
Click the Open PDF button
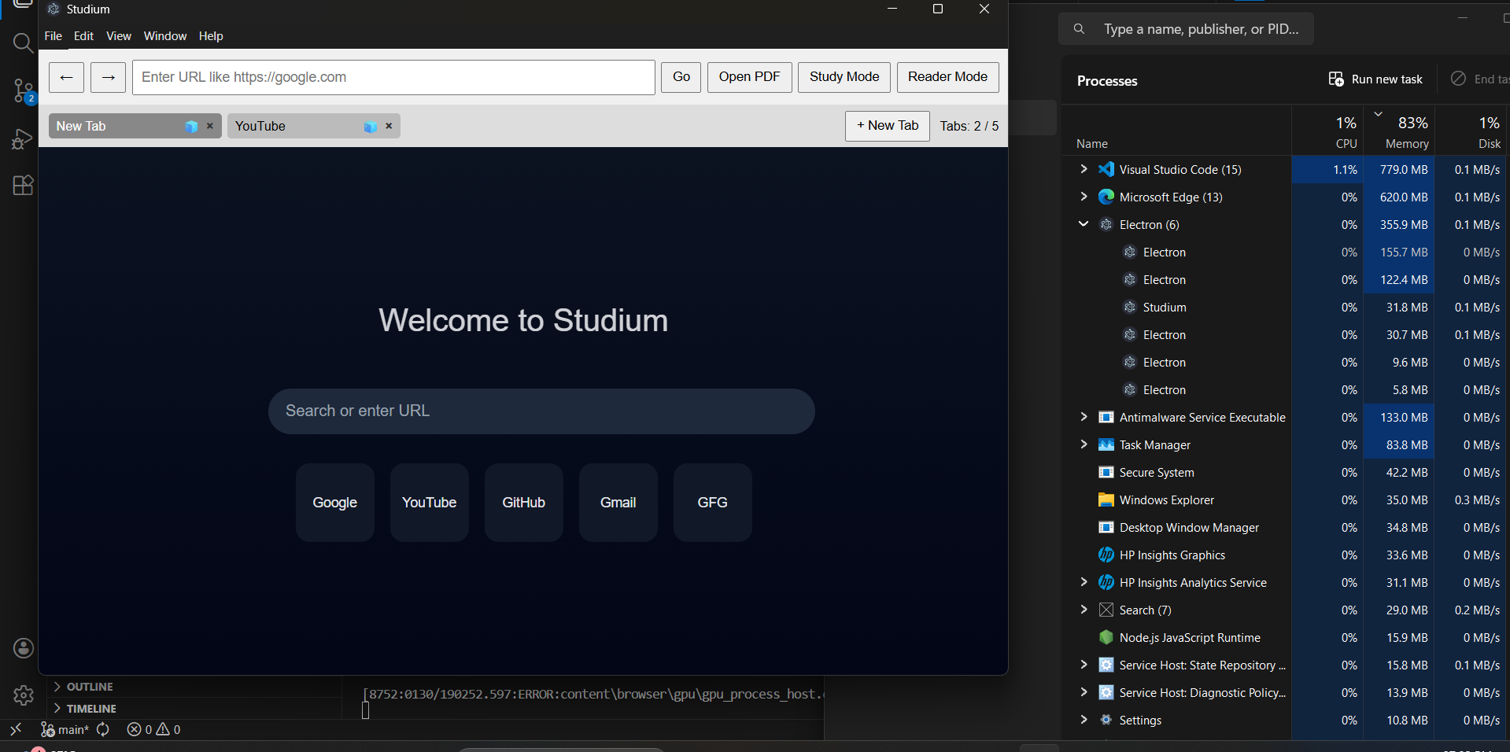[749, 77]
